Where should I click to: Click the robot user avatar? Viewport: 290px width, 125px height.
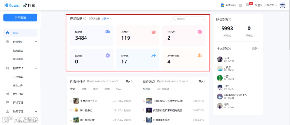[282, 5]
